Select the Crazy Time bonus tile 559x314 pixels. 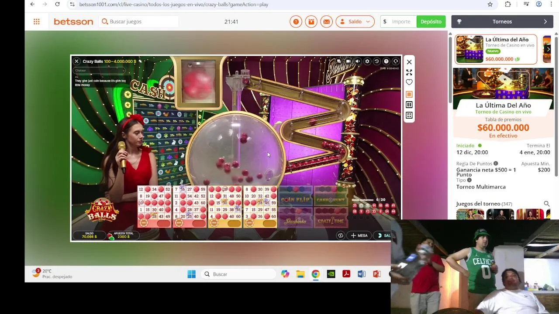coord(331,218)
